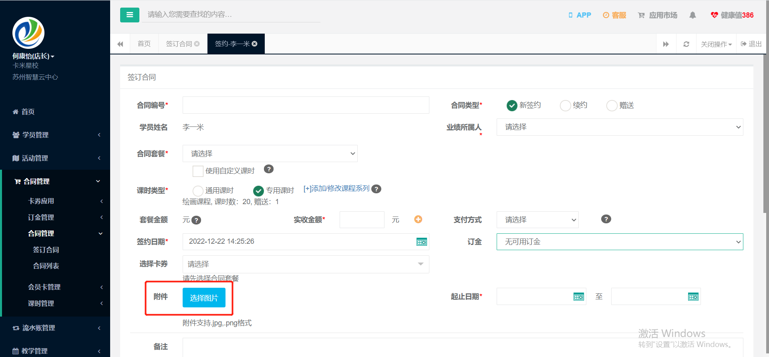Close the 签约-李一米 tab
Viewport: 769px width, 357px height.
pos(254,44)
